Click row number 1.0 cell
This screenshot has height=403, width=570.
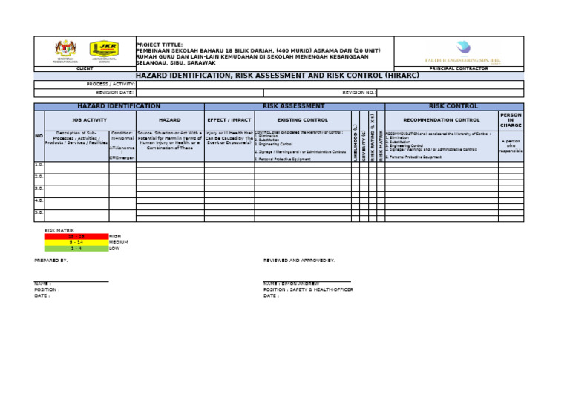click(39, 167)
